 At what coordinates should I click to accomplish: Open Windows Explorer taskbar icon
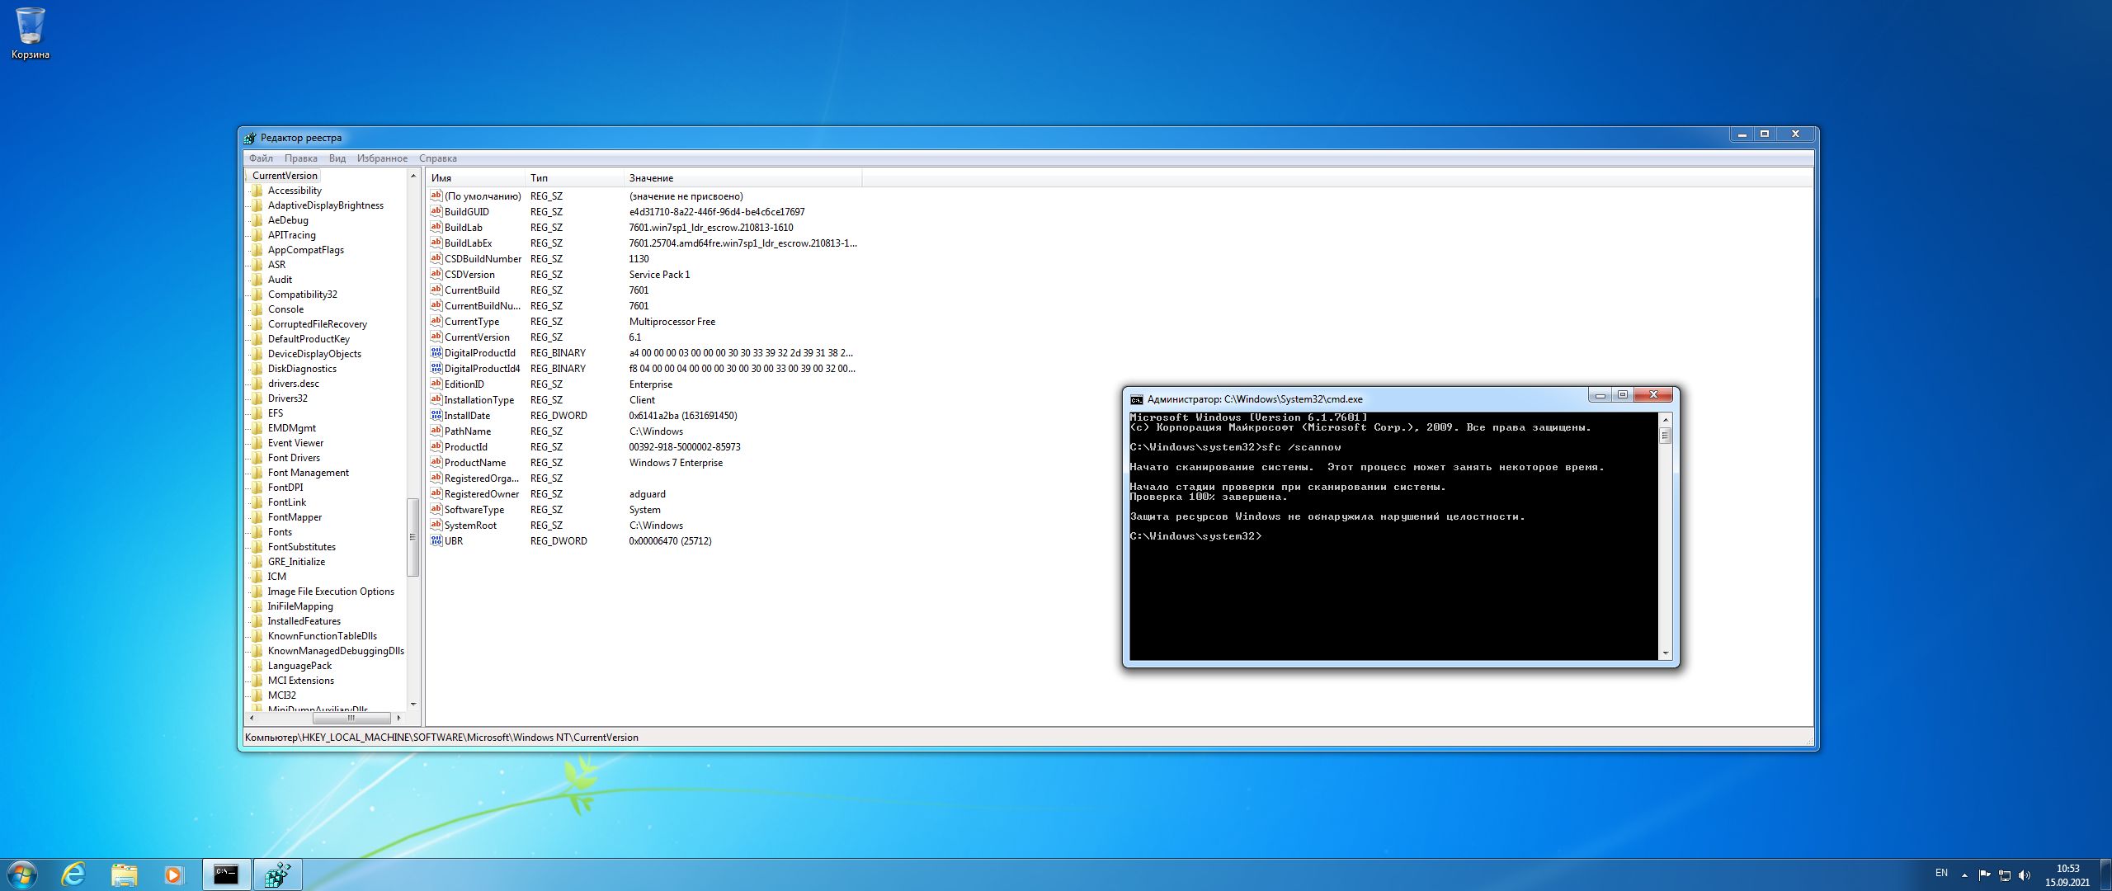point(124,874)
